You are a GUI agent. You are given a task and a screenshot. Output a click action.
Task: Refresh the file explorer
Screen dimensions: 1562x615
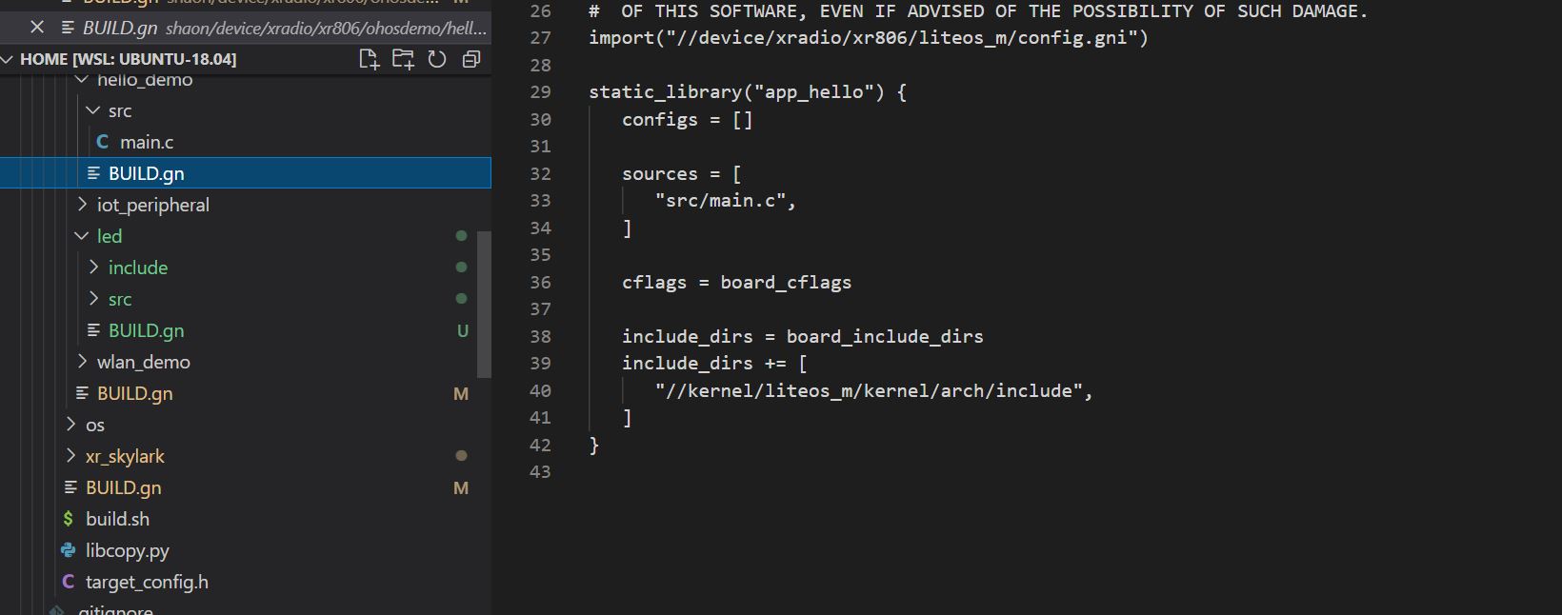click(437, 59)
